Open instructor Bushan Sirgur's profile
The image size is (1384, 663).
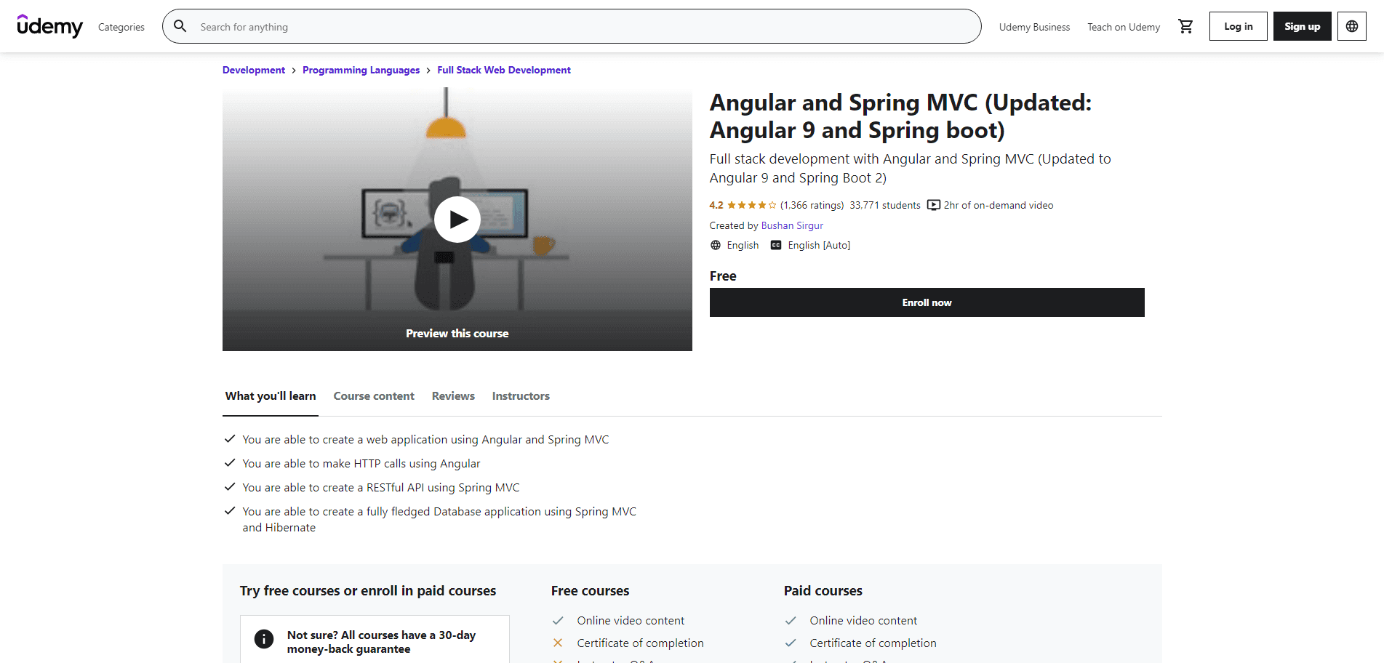click(x=792, y=225)
